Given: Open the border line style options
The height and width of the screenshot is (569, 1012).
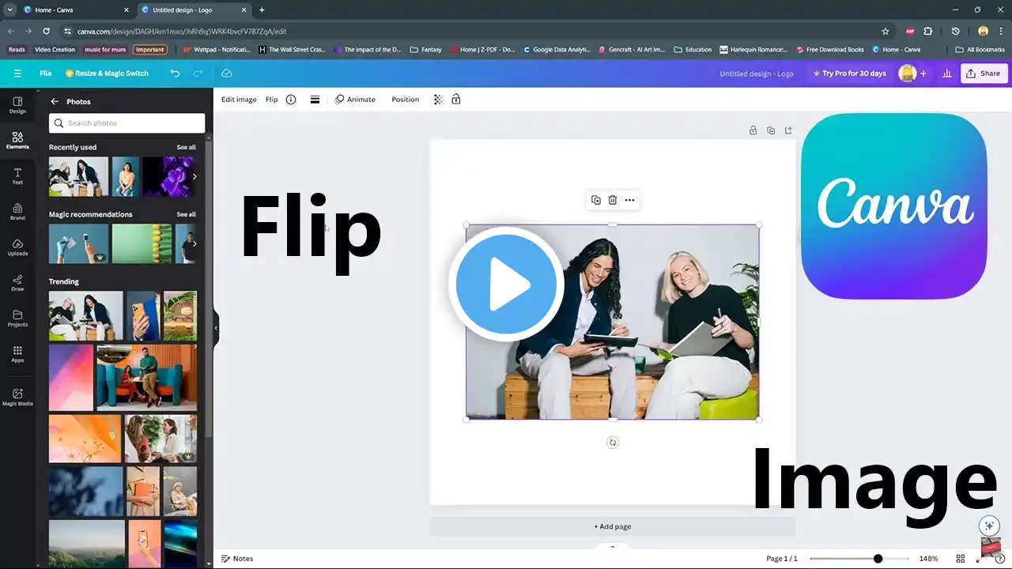Looking at the screenshot, I should (x=315, y=100).
